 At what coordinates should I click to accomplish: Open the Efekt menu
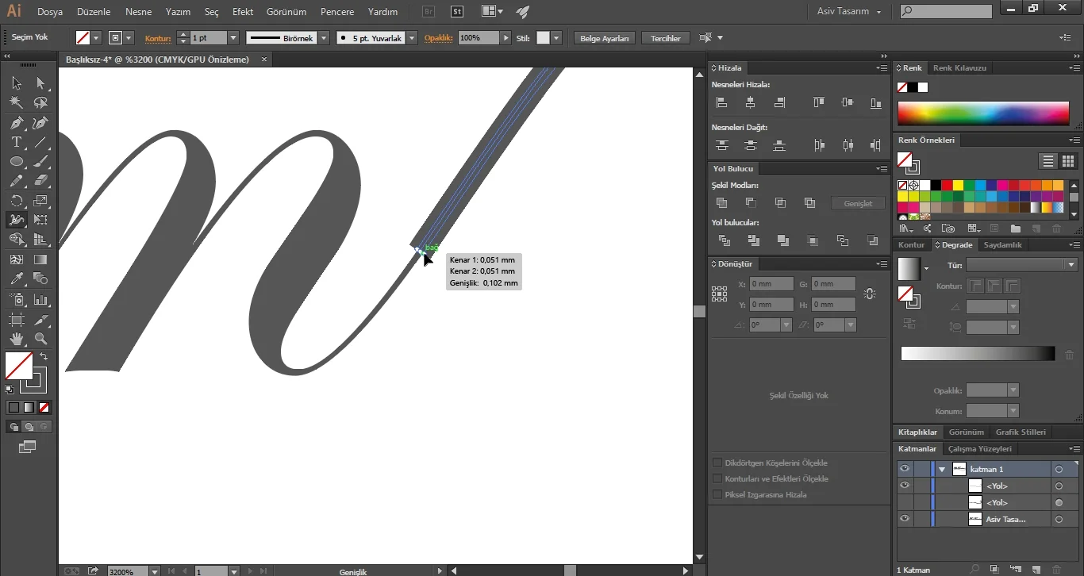coord(243,12)
